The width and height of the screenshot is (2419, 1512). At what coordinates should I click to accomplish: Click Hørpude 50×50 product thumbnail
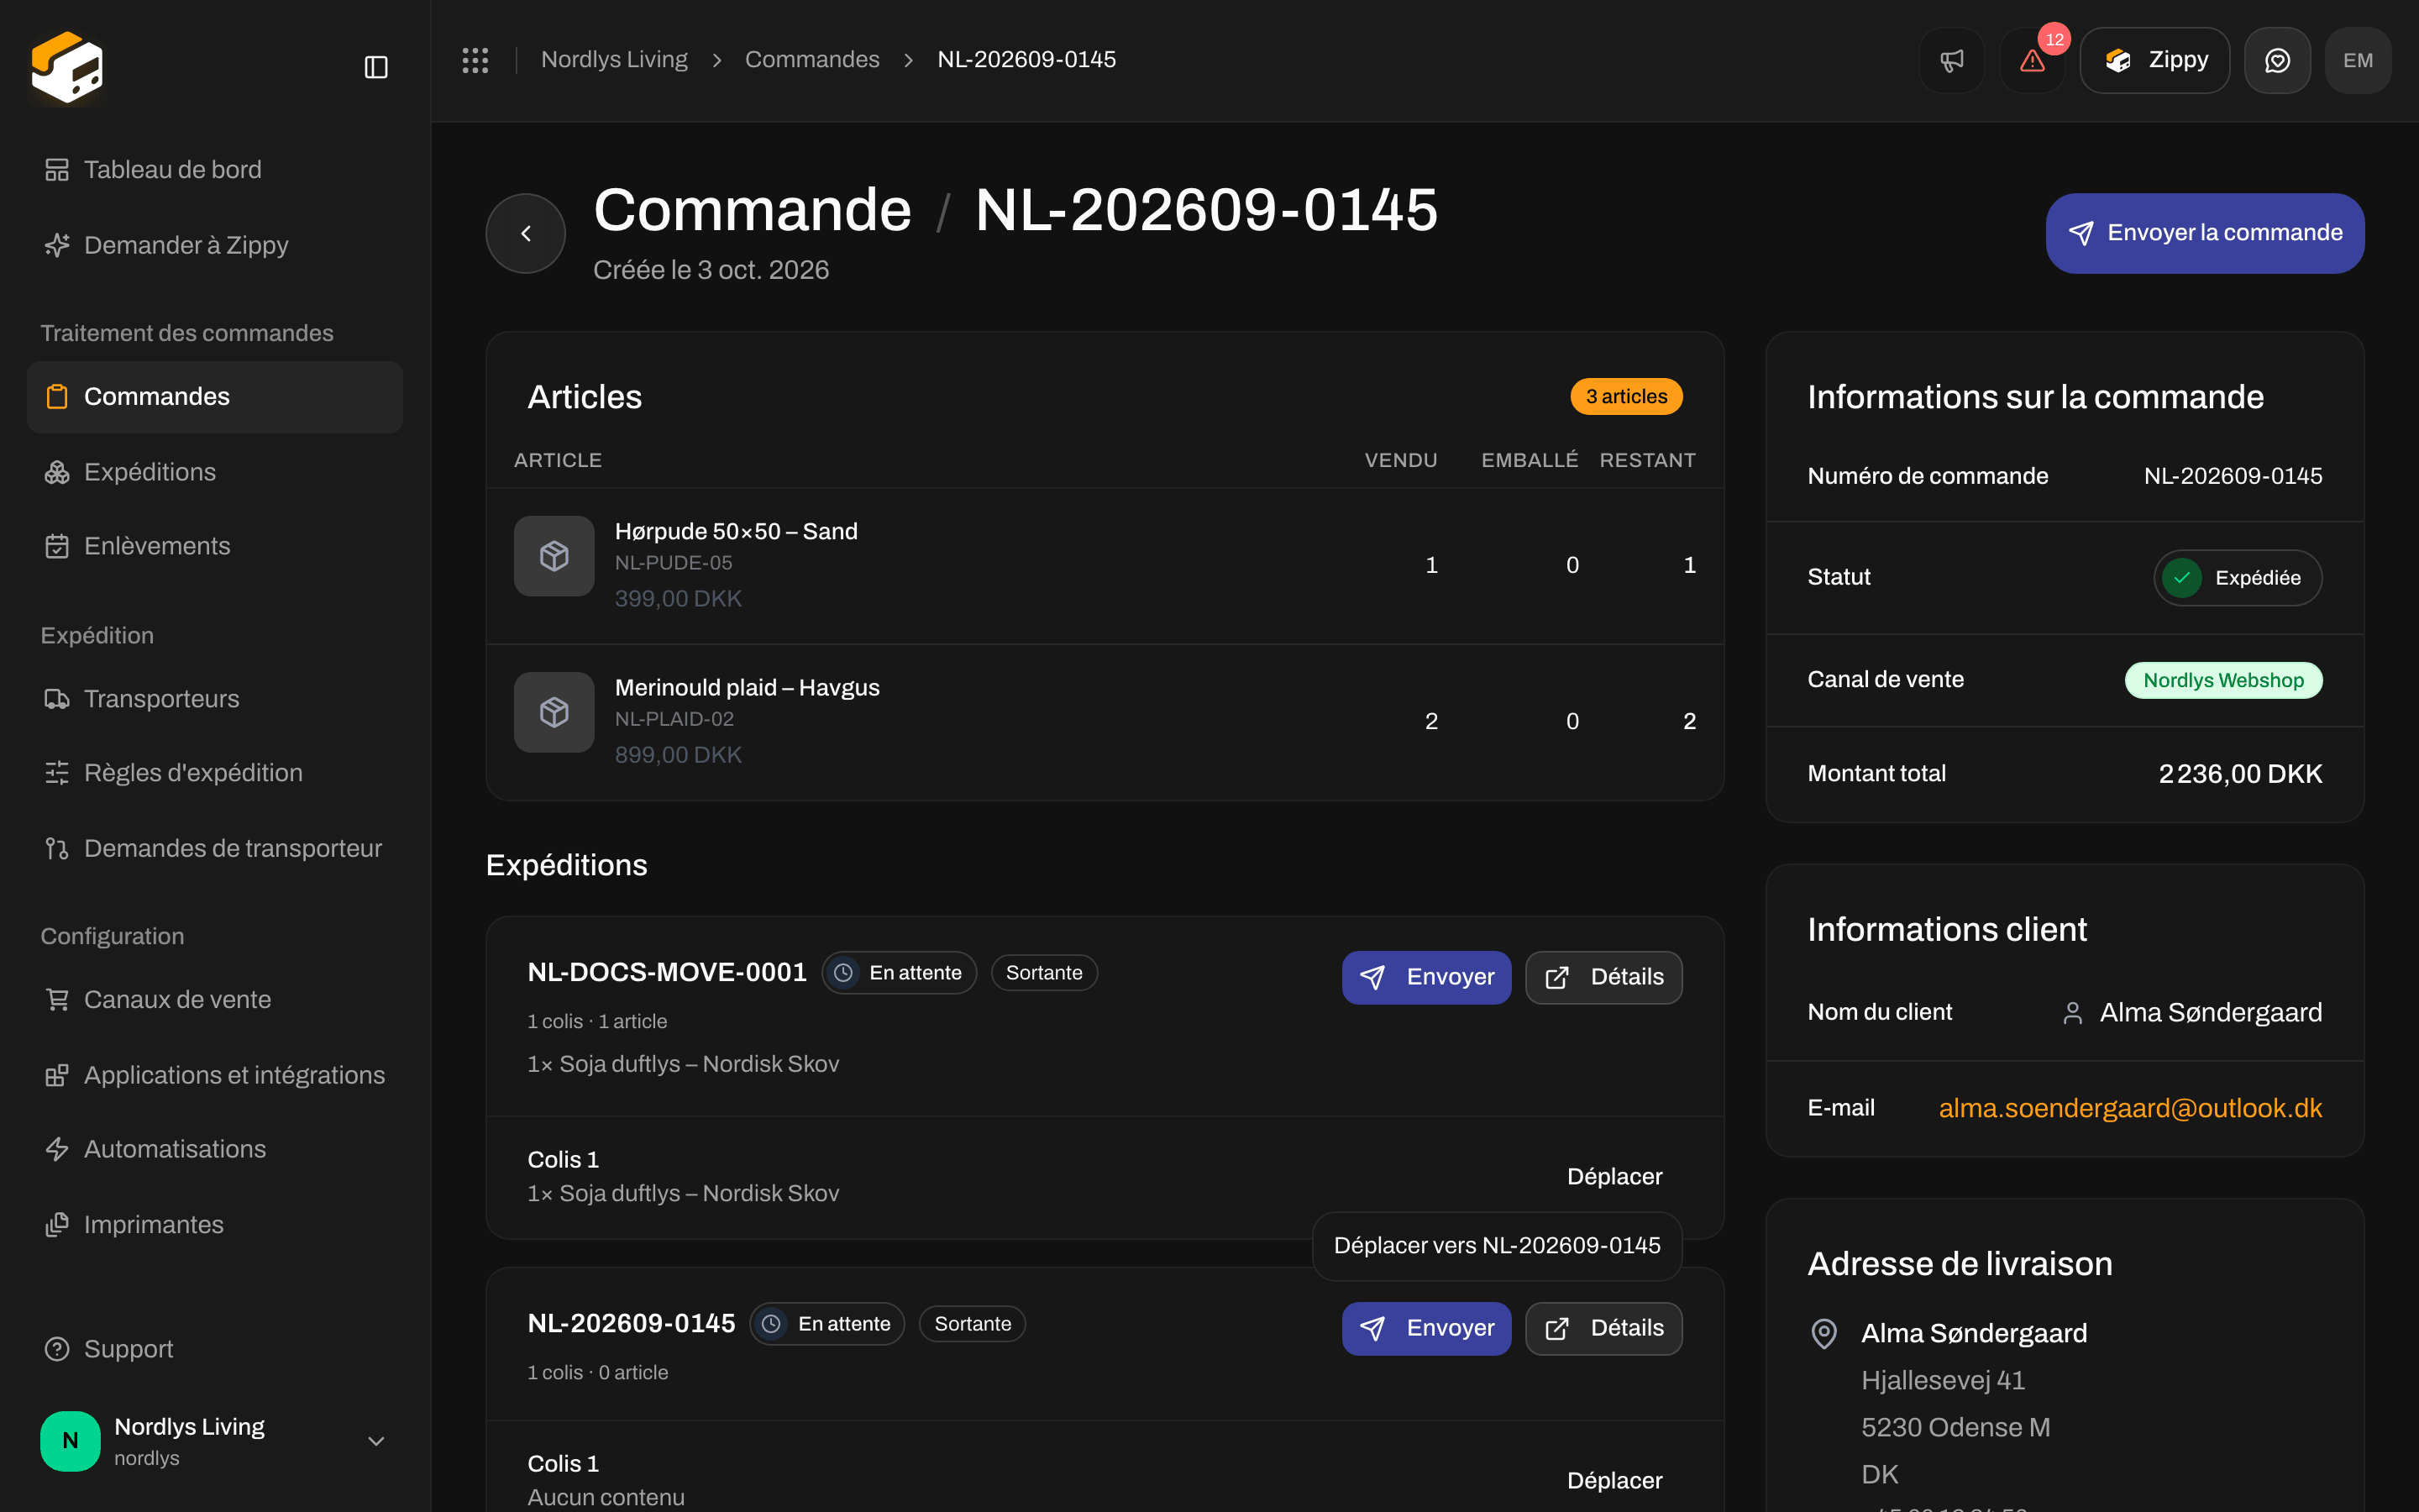click(554, 556)
